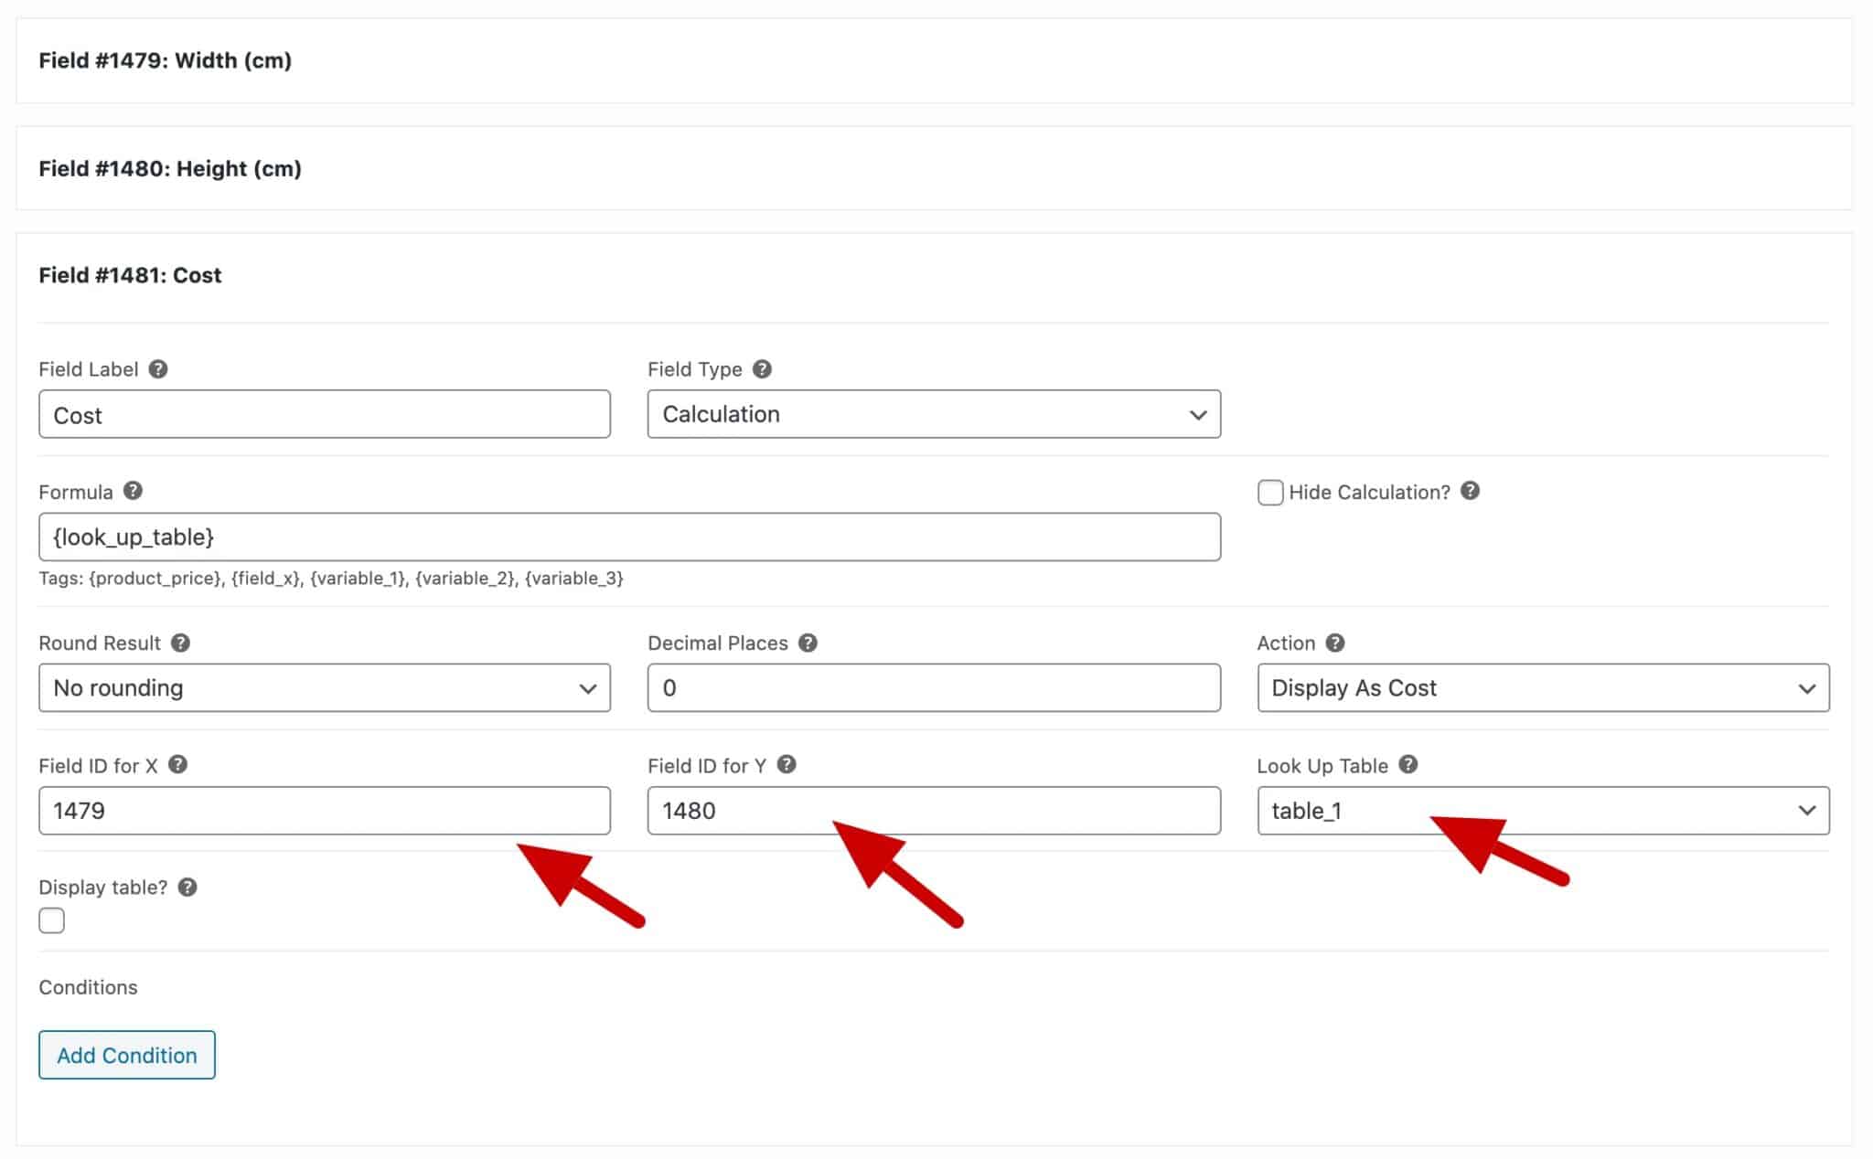Click the Field ID for Y help icon
The image size is (1873, 1159).
pyautogui.click(x=787, y=765)
